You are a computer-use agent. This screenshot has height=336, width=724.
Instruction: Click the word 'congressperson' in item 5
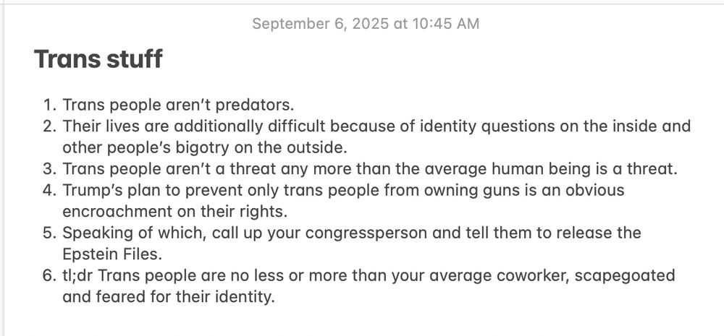366,233
